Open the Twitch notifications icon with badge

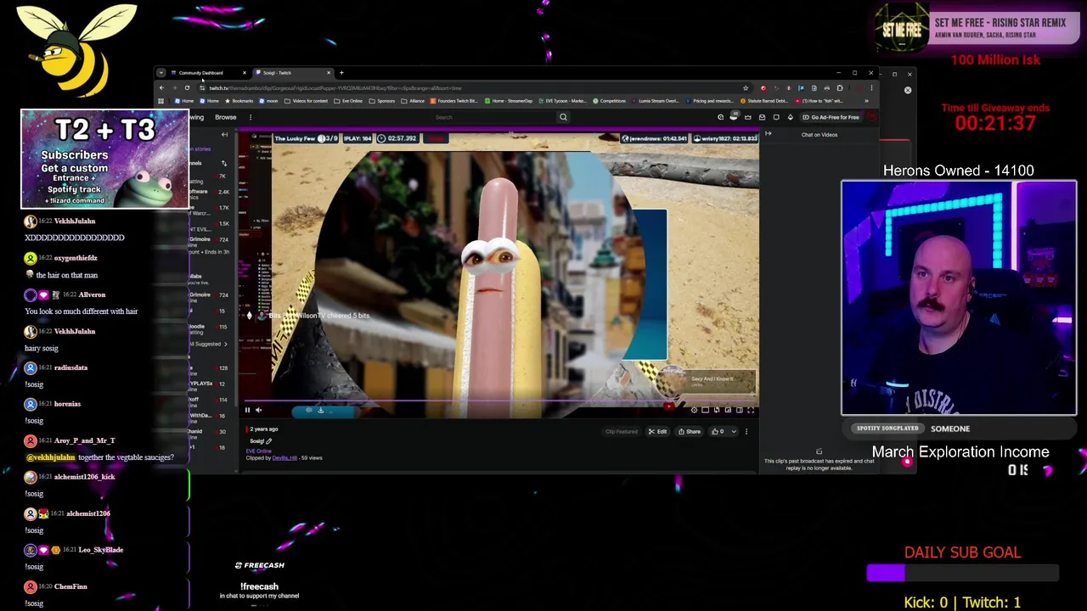[734, 116]
